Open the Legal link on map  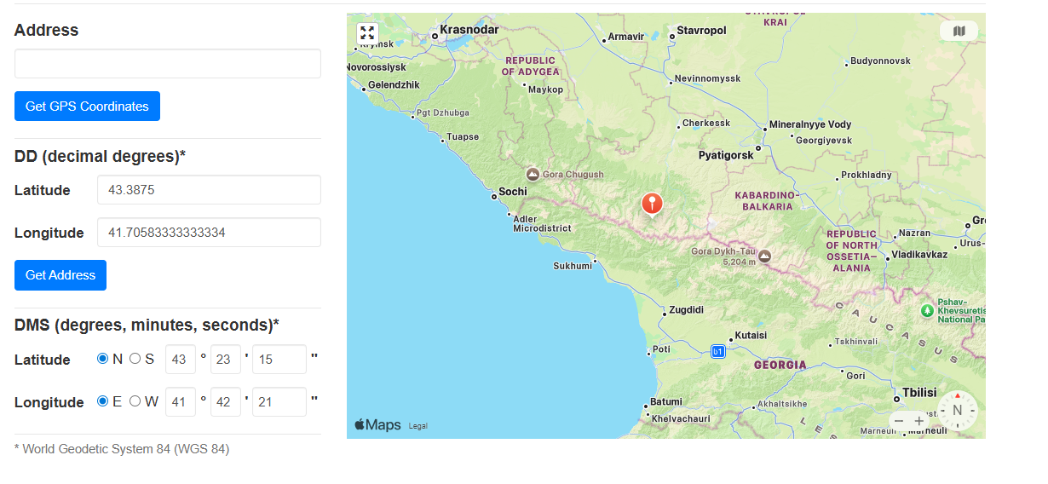click(x=418, y=426)
